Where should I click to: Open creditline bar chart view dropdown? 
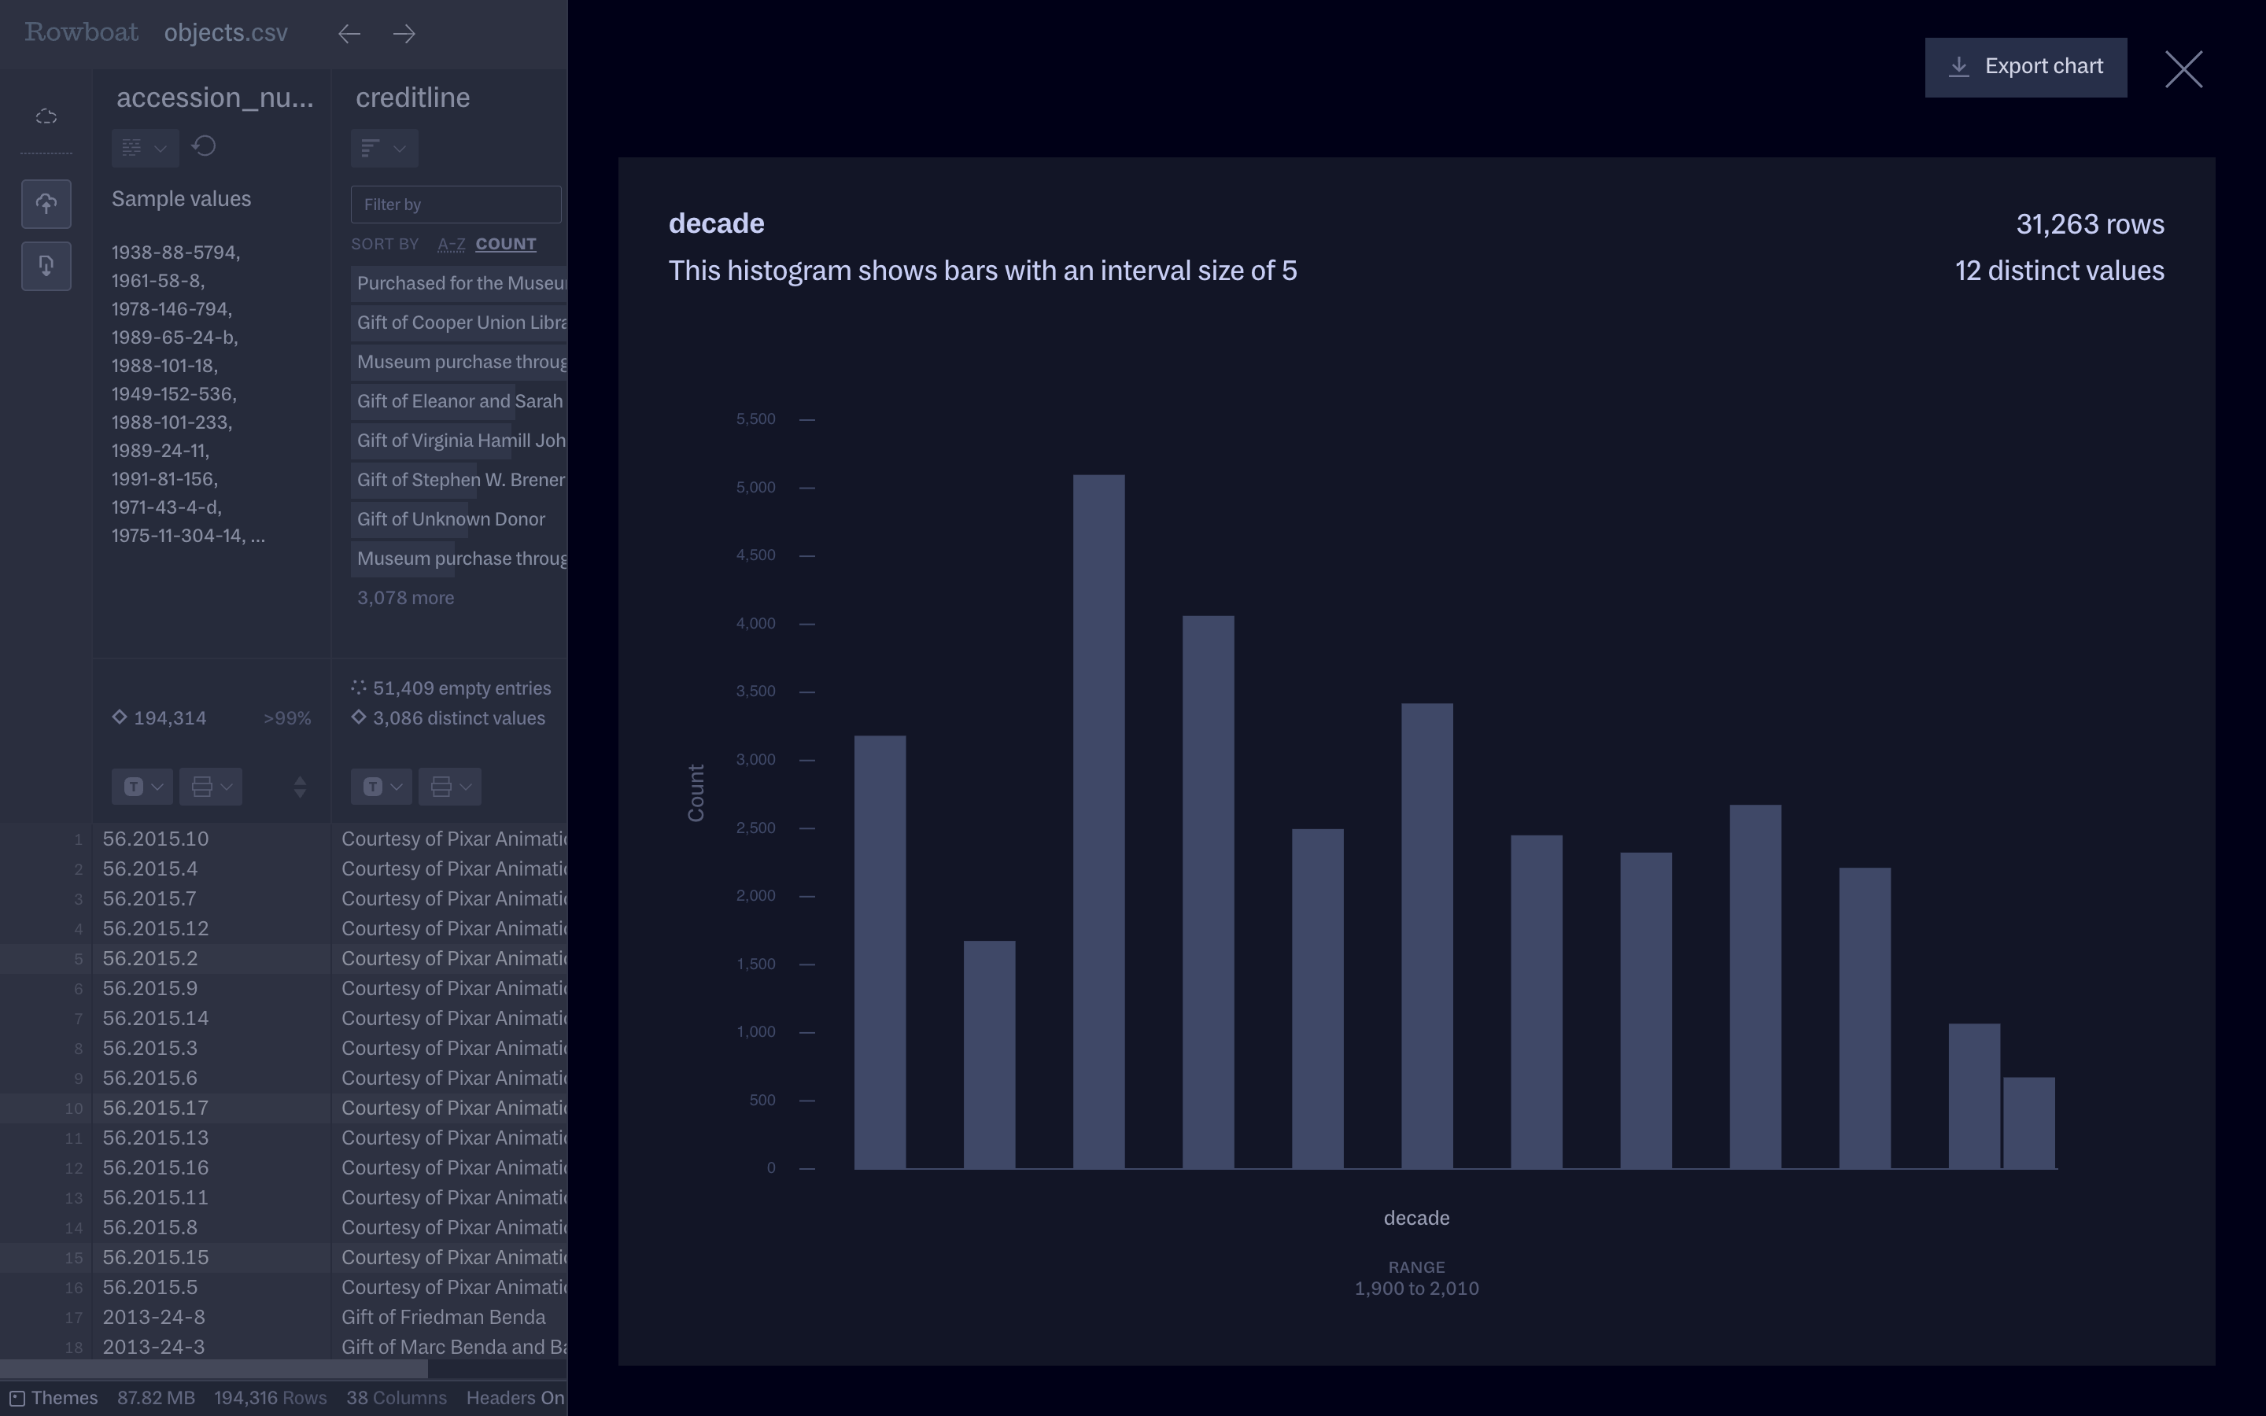coord(384,148)
